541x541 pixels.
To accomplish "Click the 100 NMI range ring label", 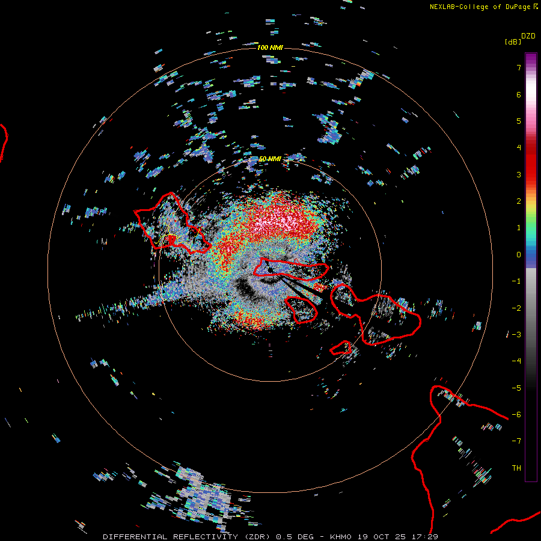I will click(x=270, y=47).
